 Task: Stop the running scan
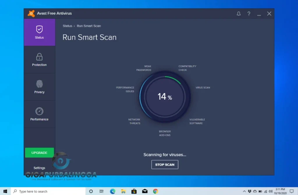point(165,164)
